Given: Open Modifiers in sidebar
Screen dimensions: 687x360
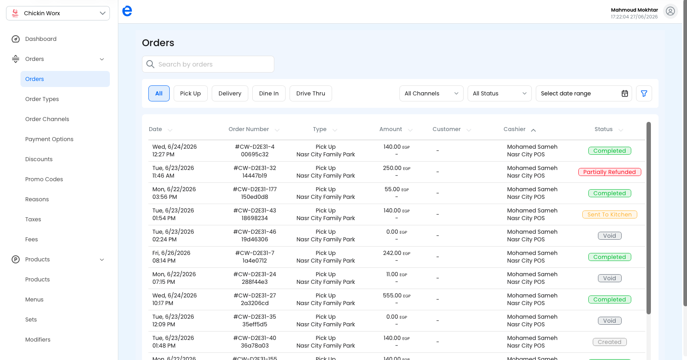Looking at the screenshot, I should click(38, 340).
